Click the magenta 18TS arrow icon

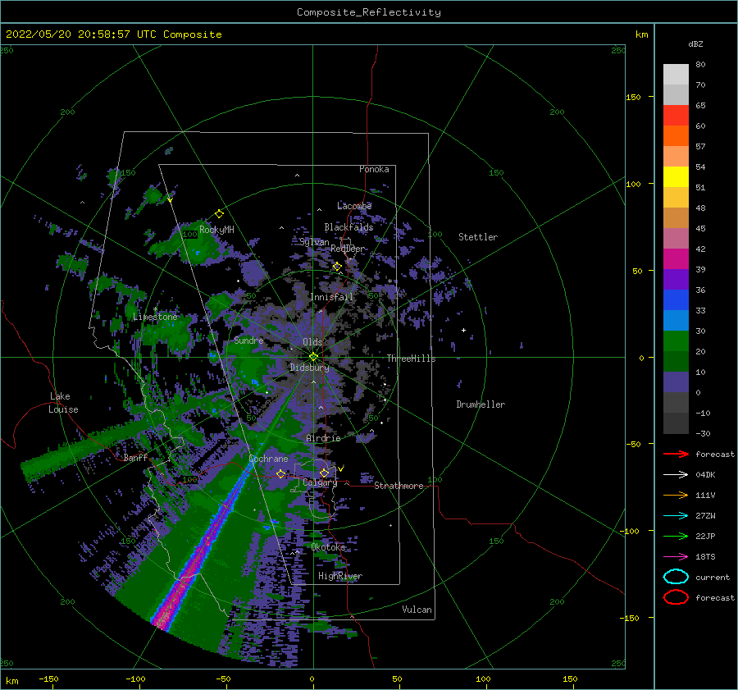(676, 557)
